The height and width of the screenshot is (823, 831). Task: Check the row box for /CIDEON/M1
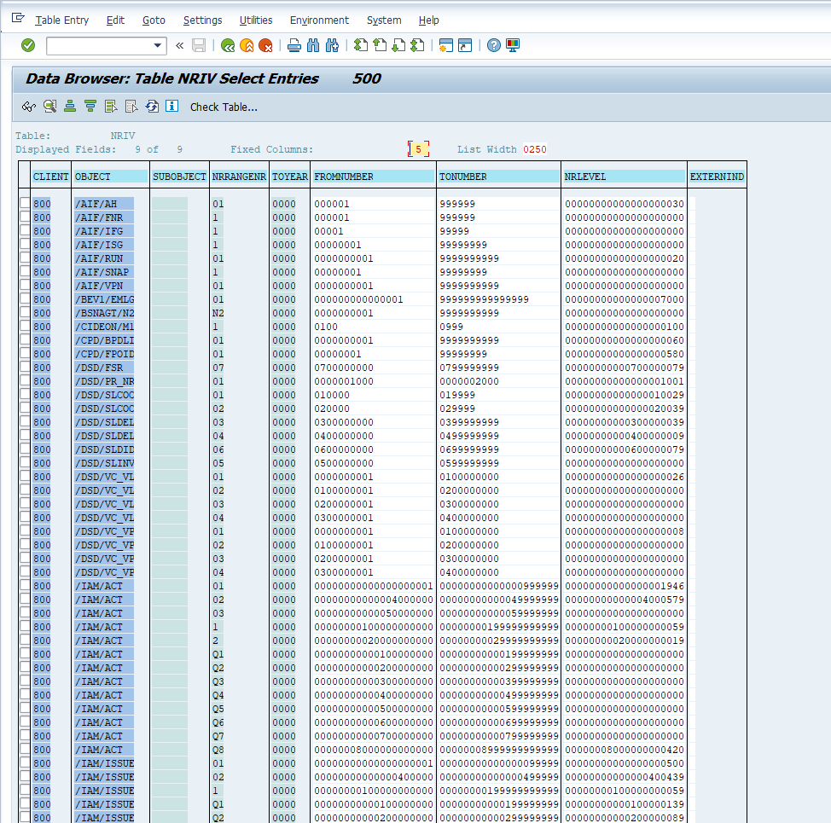25,327
